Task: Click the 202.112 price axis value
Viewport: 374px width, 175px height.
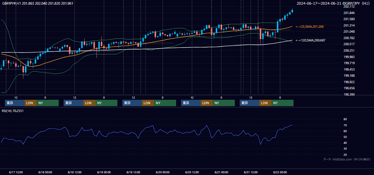Action: (x=349, y=7)
